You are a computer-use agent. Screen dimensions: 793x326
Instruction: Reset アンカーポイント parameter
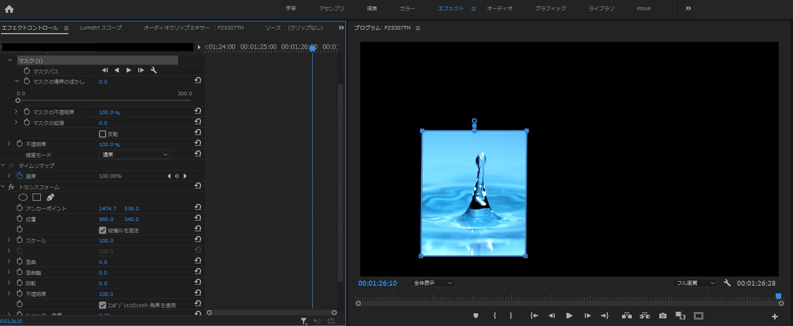(197, 207)
